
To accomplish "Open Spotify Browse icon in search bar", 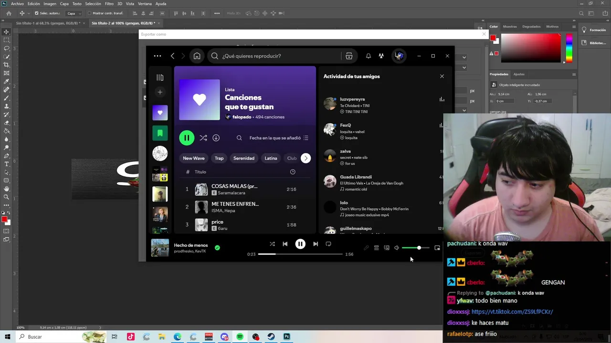I will [349, 56].
